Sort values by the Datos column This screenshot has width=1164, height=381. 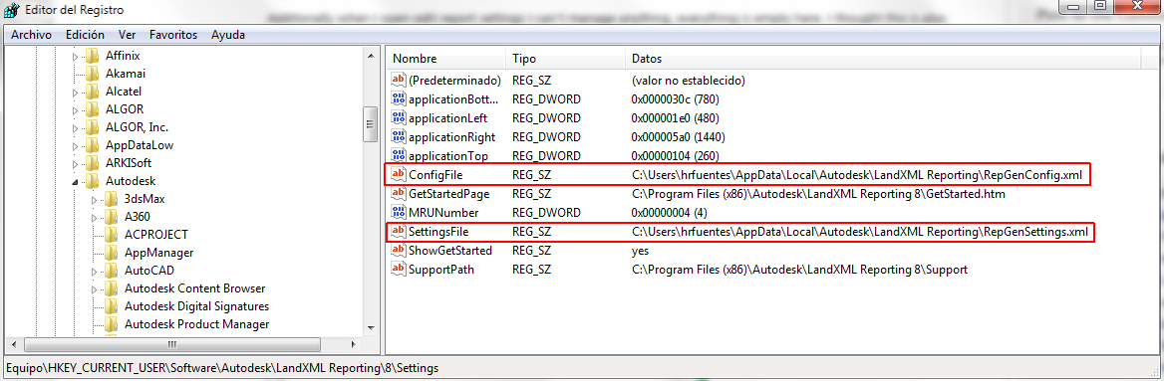[x=884, y=59]
